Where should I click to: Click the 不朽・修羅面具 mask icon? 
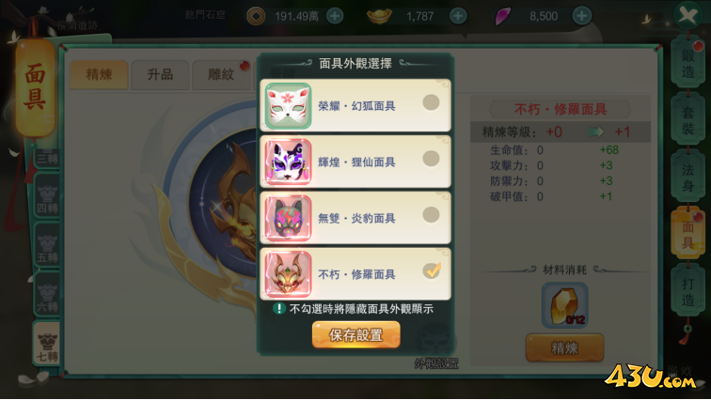[288, 274]
